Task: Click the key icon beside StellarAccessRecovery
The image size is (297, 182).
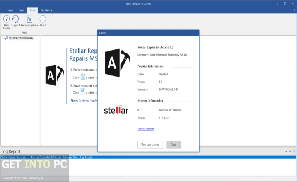Action: [7, 38]
